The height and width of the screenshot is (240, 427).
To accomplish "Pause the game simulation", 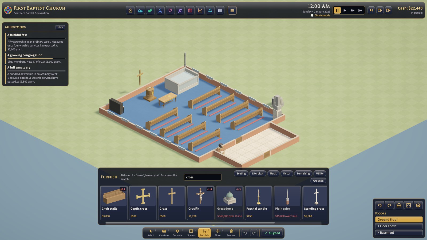I will [x=337, y=10].
